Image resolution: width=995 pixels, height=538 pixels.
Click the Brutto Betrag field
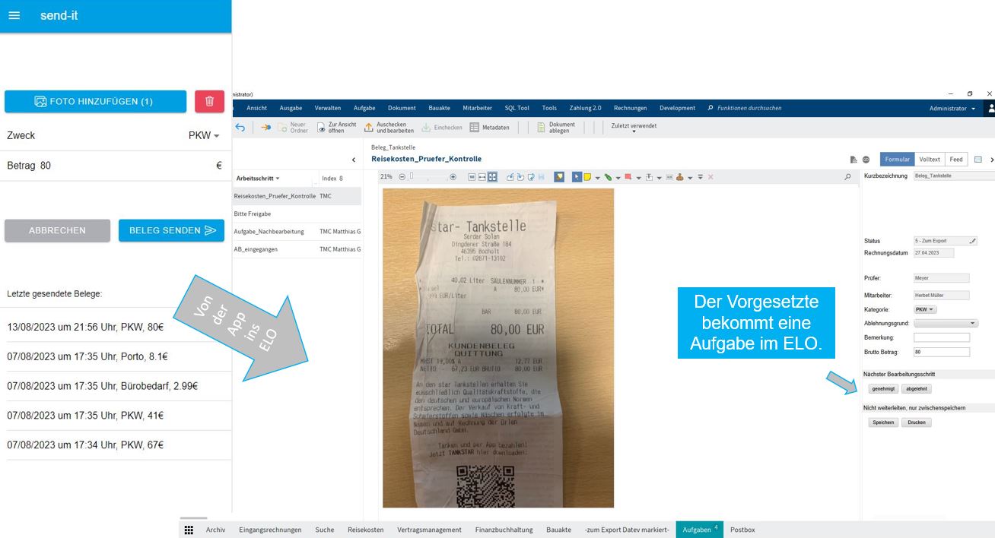pyautogui.click(x=942, y=352)
